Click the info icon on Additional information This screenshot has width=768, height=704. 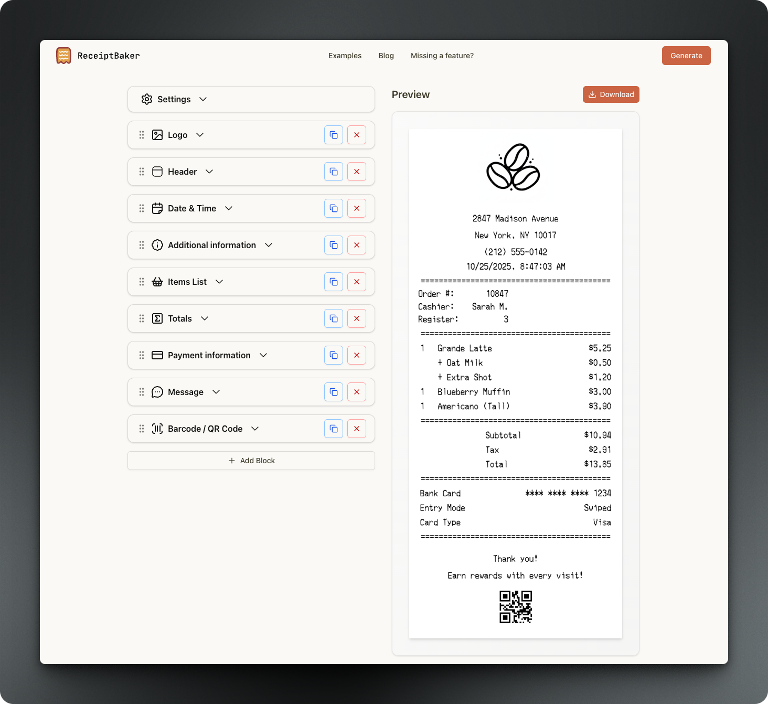point(157,245)
